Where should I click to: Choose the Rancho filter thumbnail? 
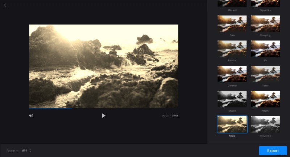click(232, 49)
